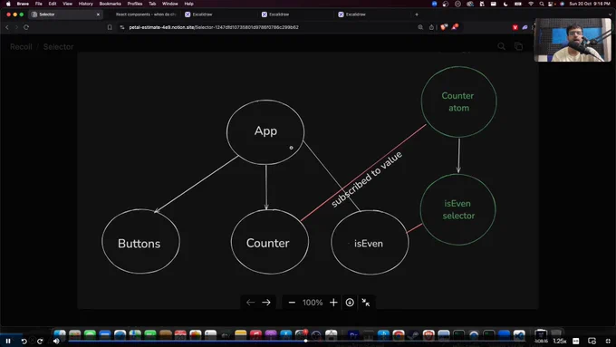Click the subscribed to value label
The width and height of the screenshot is (616, 347).
(367, 178)
